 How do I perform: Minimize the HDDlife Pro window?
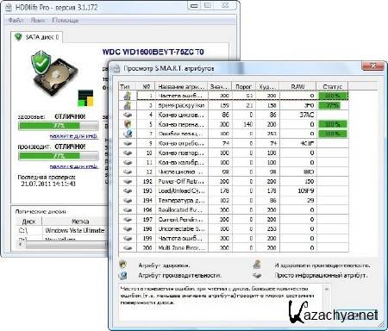(x=195, y=5)
